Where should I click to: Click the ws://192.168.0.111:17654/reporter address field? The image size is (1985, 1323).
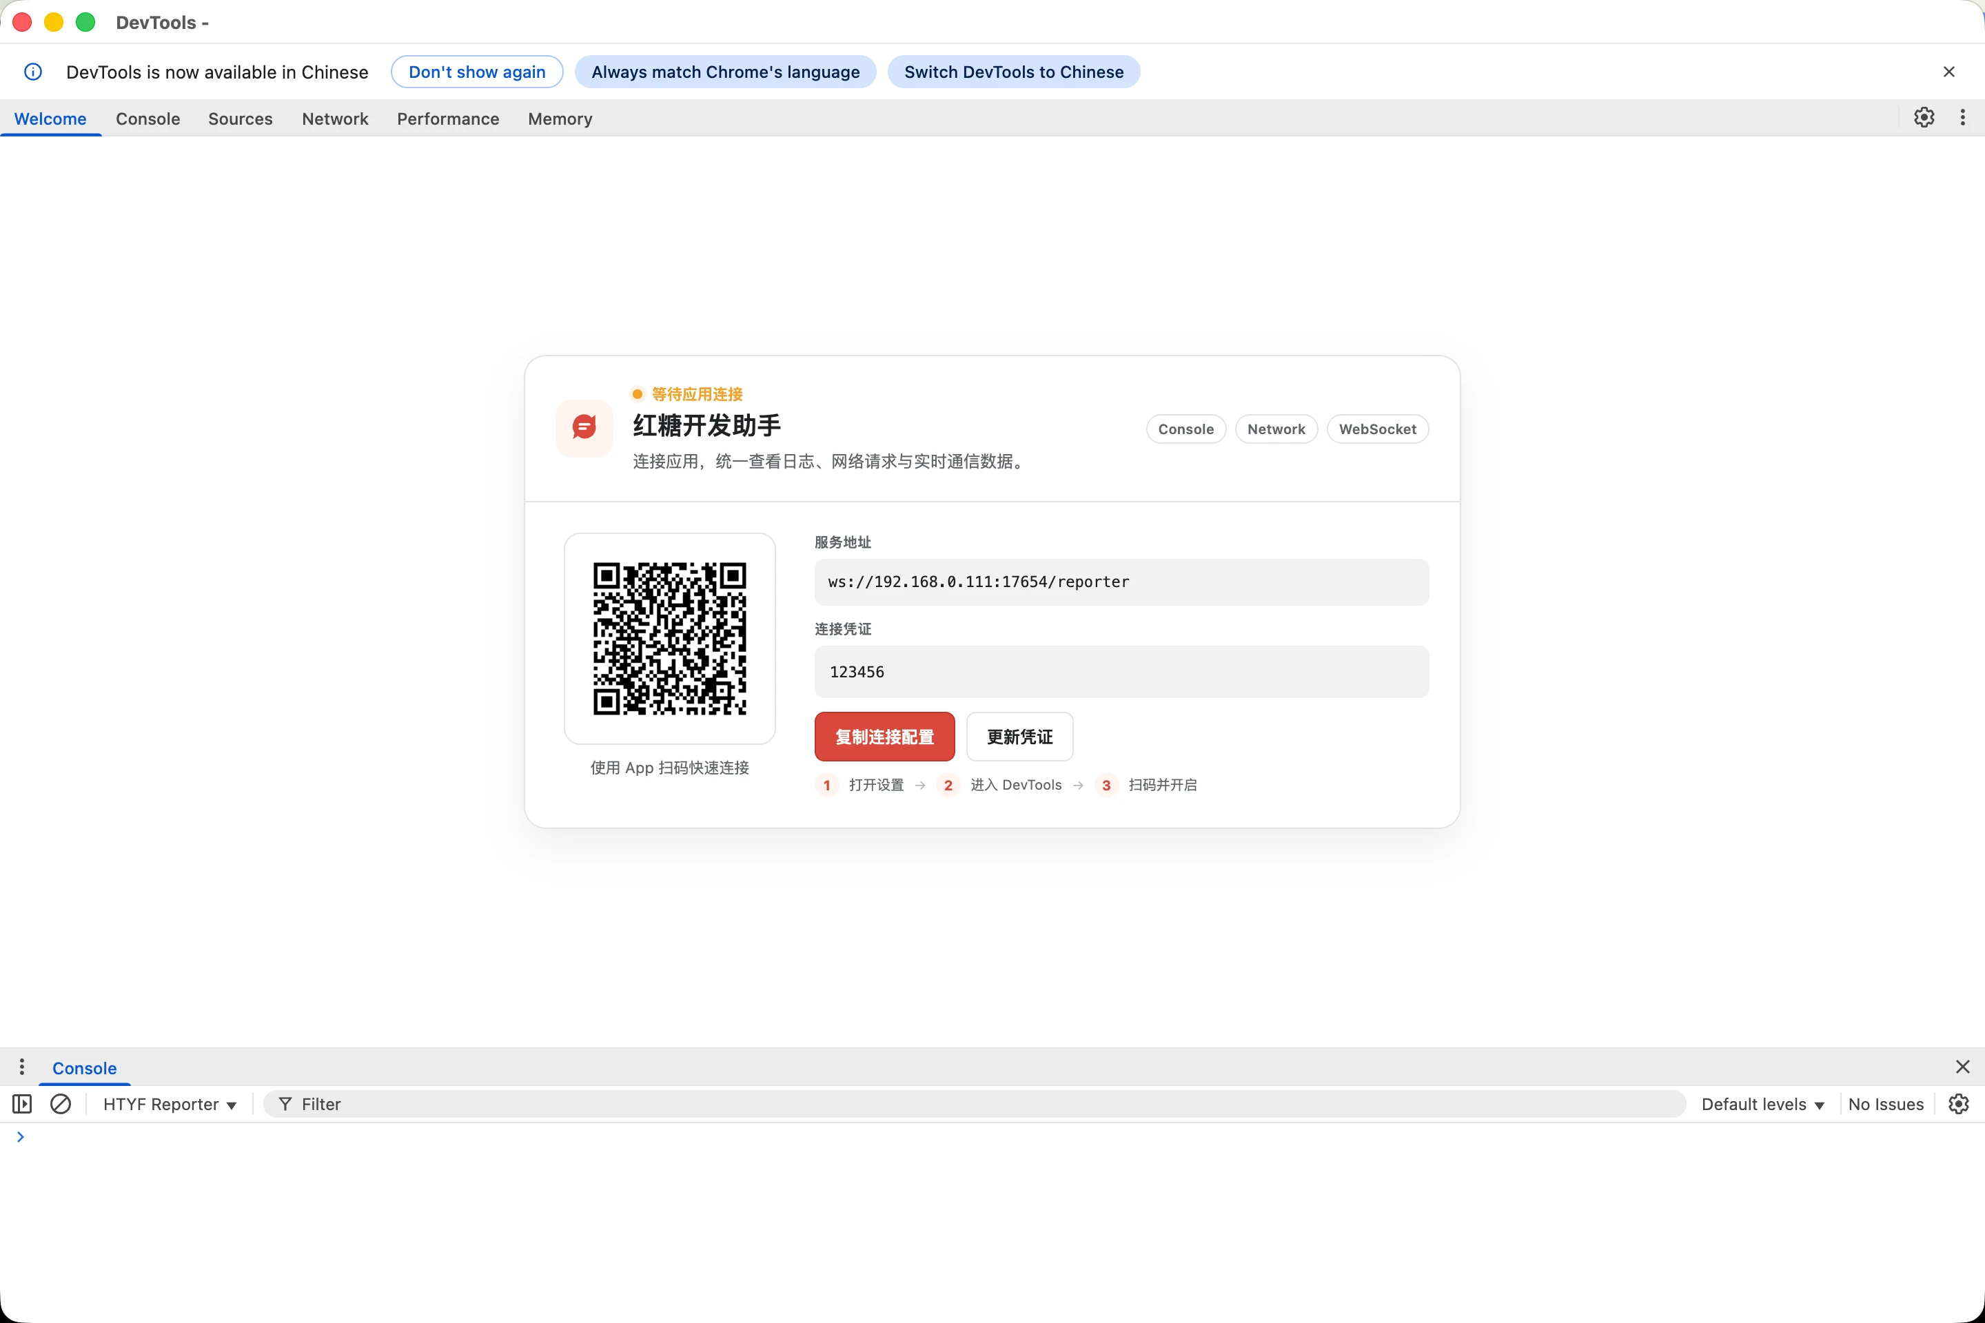[x=1121, y=582]
